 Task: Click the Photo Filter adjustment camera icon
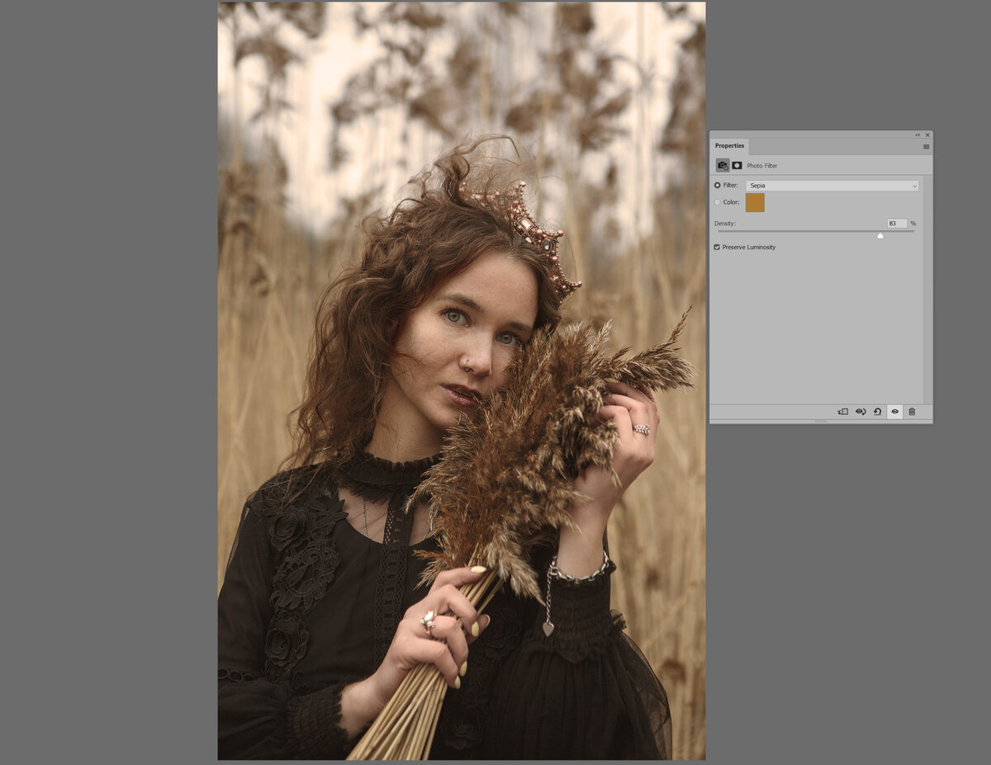[723, 165]
